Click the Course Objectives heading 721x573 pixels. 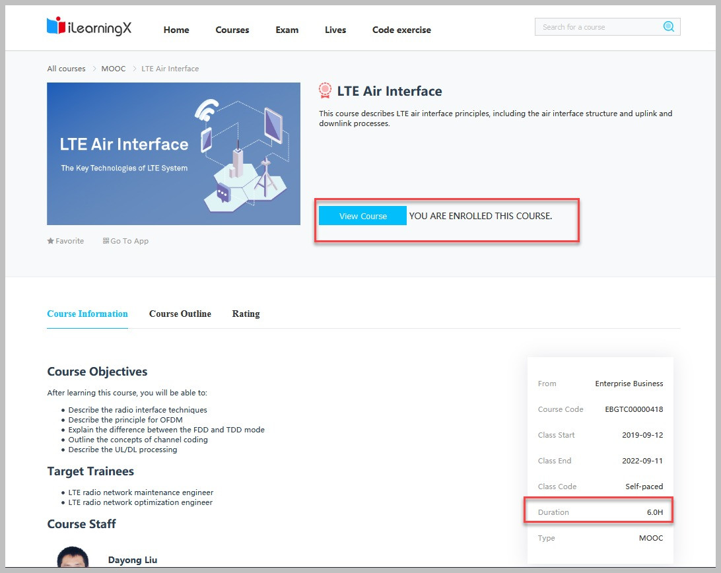click(x=97, y=372)
